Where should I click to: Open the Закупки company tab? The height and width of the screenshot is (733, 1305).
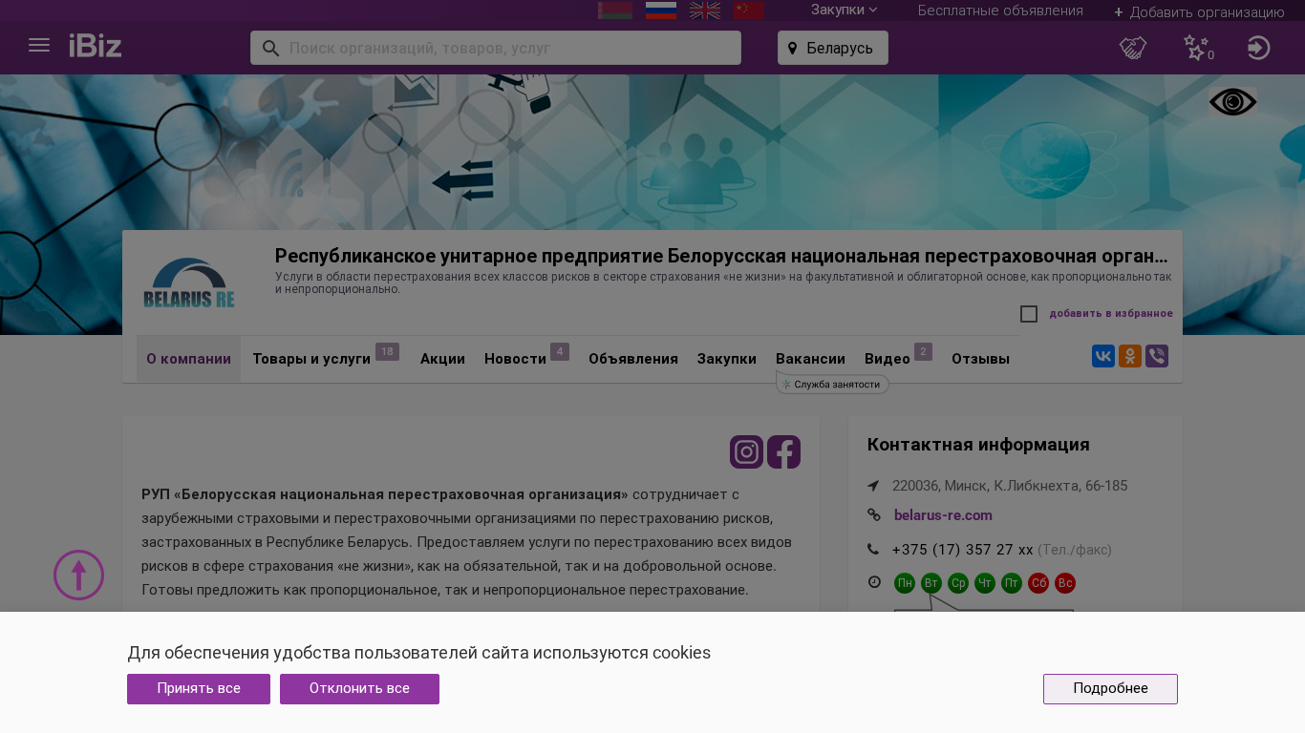[x=727, y=359]
